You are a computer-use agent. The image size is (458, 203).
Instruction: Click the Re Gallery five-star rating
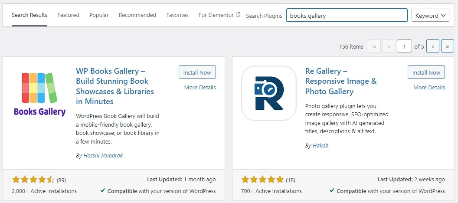point(262,179)
